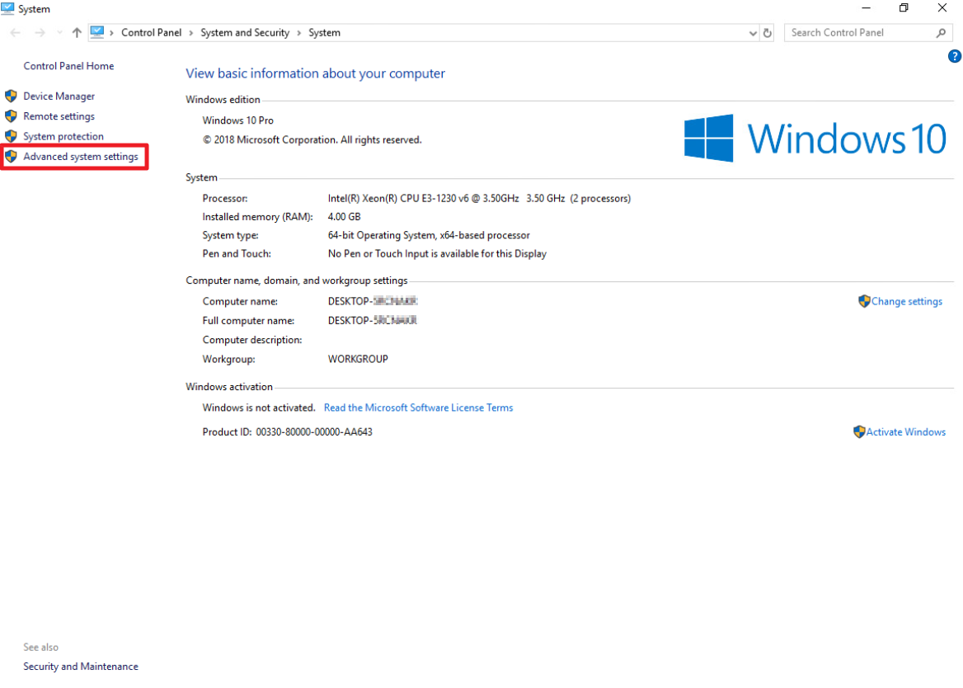Restore down the System window
Screen dimensions: 963x688
[x=904, y=8]
